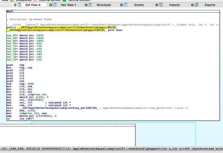
Task: Close the Hex View-1 tab
Action: pos(50,5)
